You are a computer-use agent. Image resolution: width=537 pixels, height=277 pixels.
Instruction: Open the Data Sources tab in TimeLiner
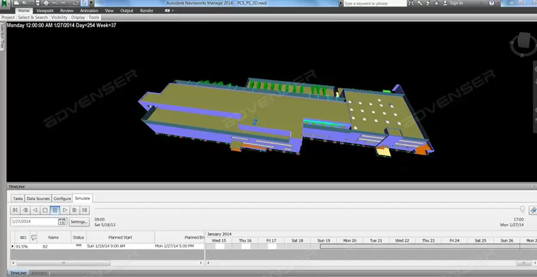(x=38, y=198)
